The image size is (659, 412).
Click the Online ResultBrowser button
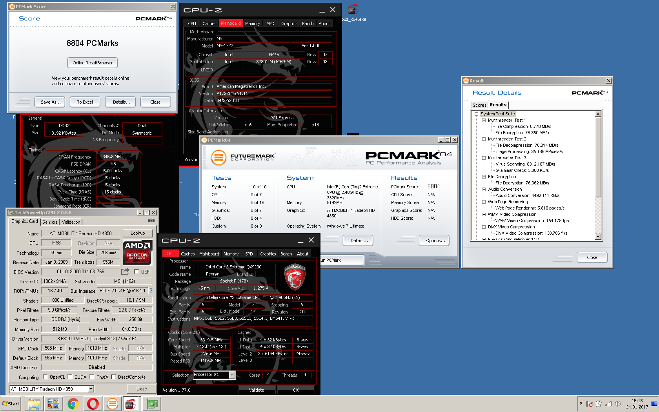tap(93, 63)
